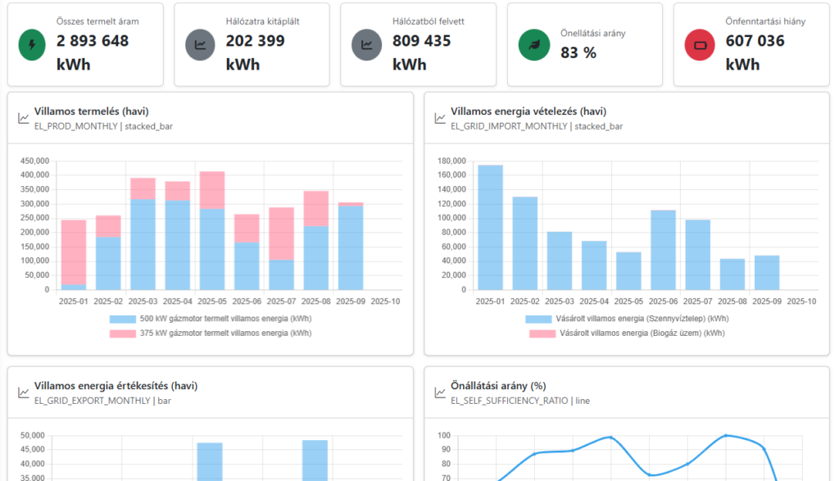Click the 2 893 648 kWh total value

coord(93,41)
